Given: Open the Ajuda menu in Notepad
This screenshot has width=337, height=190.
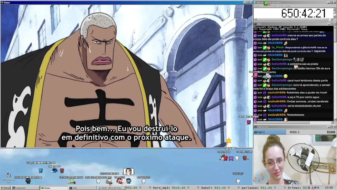Looking at the screenshot, I should (288, 6).
